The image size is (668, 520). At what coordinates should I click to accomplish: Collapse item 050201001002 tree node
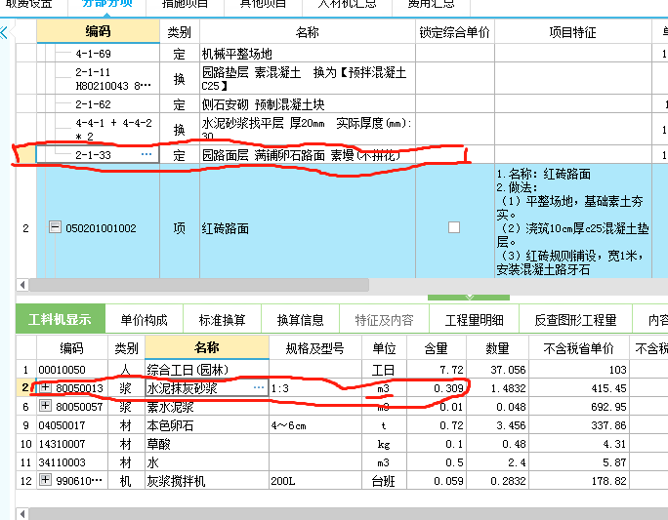pyautogui.click(x=55, y=226)
